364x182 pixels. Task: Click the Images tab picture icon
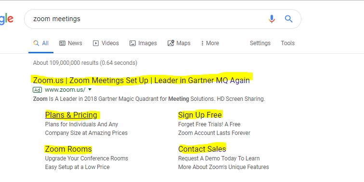pyautogui.click(x=132, y=43)
